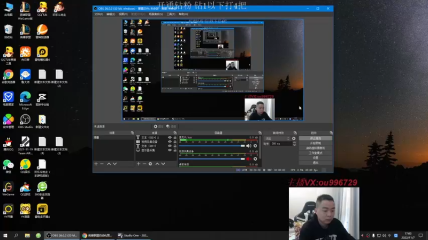Pop out the Controls dock panel

point(331,133)
